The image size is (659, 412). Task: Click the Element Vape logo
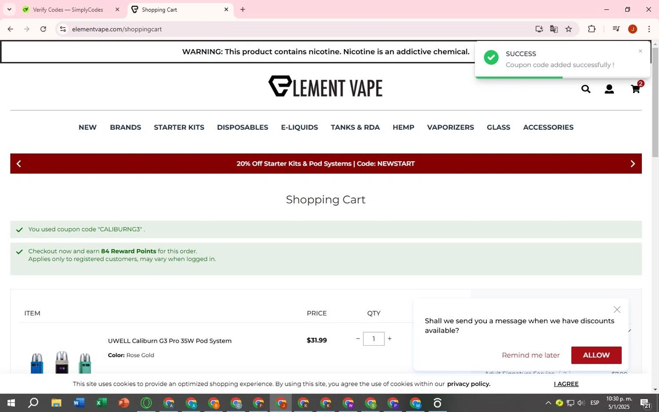(x=326, y=87)
